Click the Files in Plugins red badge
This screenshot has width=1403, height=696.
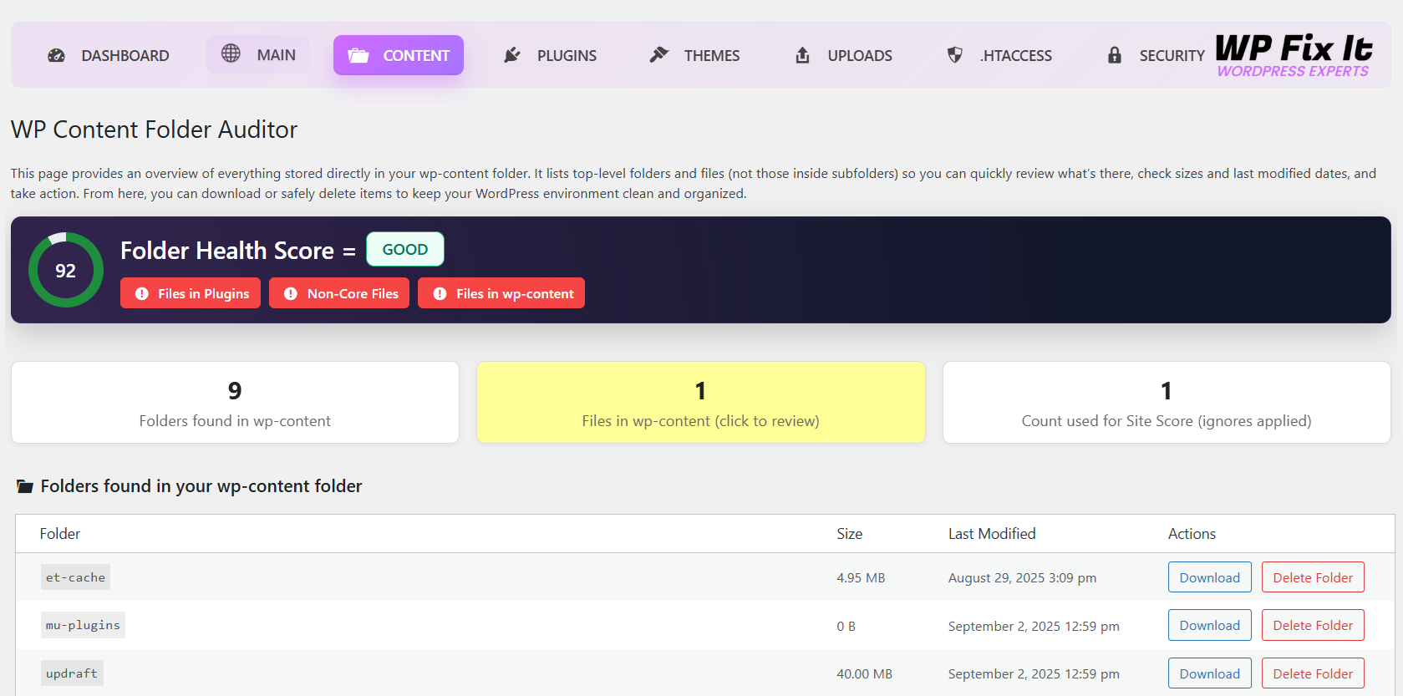(191, 293)
